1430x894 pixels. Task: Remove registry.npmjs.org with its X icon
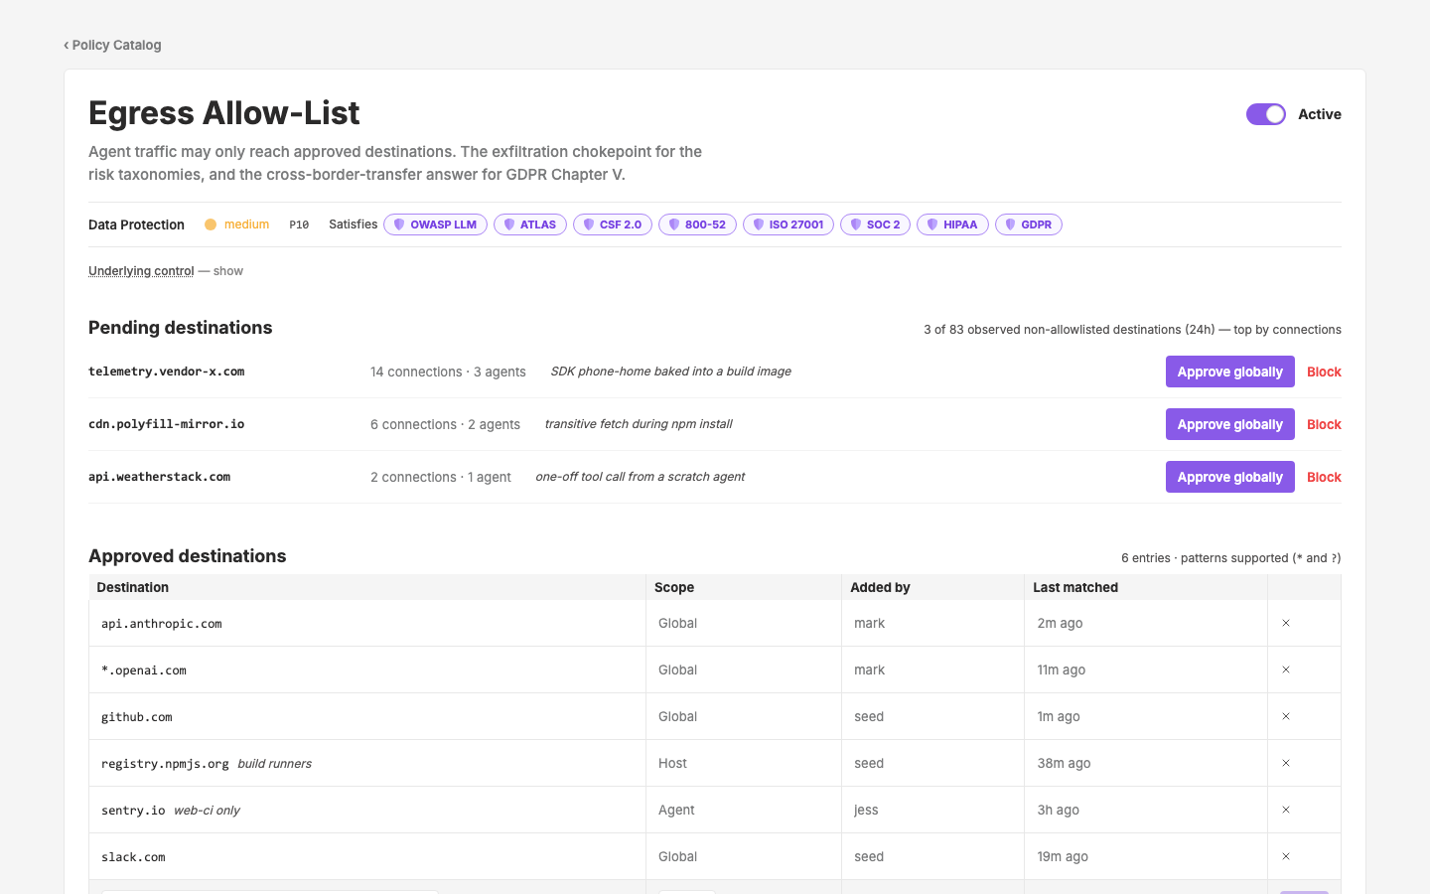tap(1286, 763)
